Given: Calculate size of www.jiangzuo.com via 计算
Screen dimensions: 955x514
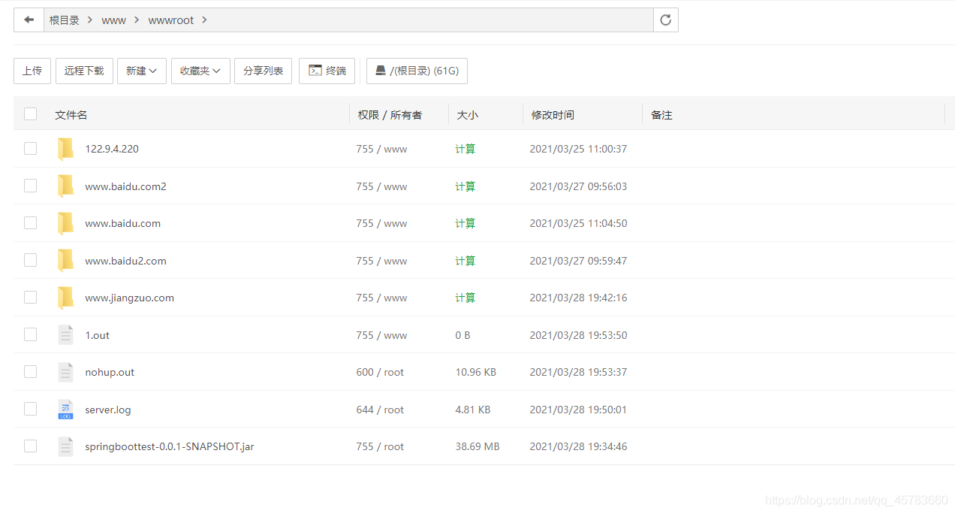Looking at the screenshot, I should pyautogui.click(x=465, y=298).
